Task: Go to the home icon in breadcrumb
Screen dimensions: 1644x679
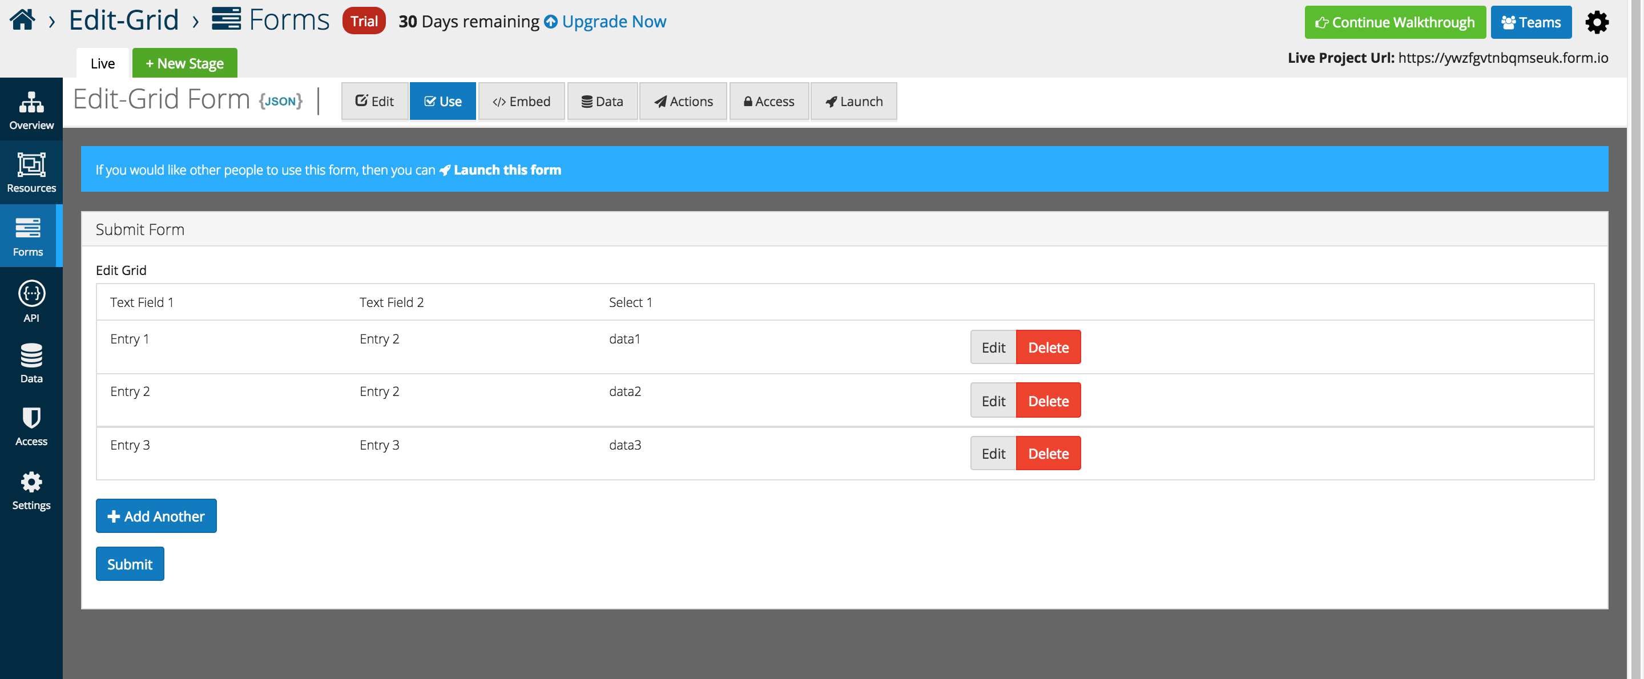Action: point(22,20)
